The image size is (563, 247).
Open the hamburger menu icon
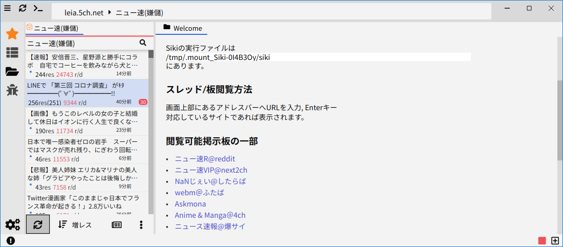[x=7, y=8]
